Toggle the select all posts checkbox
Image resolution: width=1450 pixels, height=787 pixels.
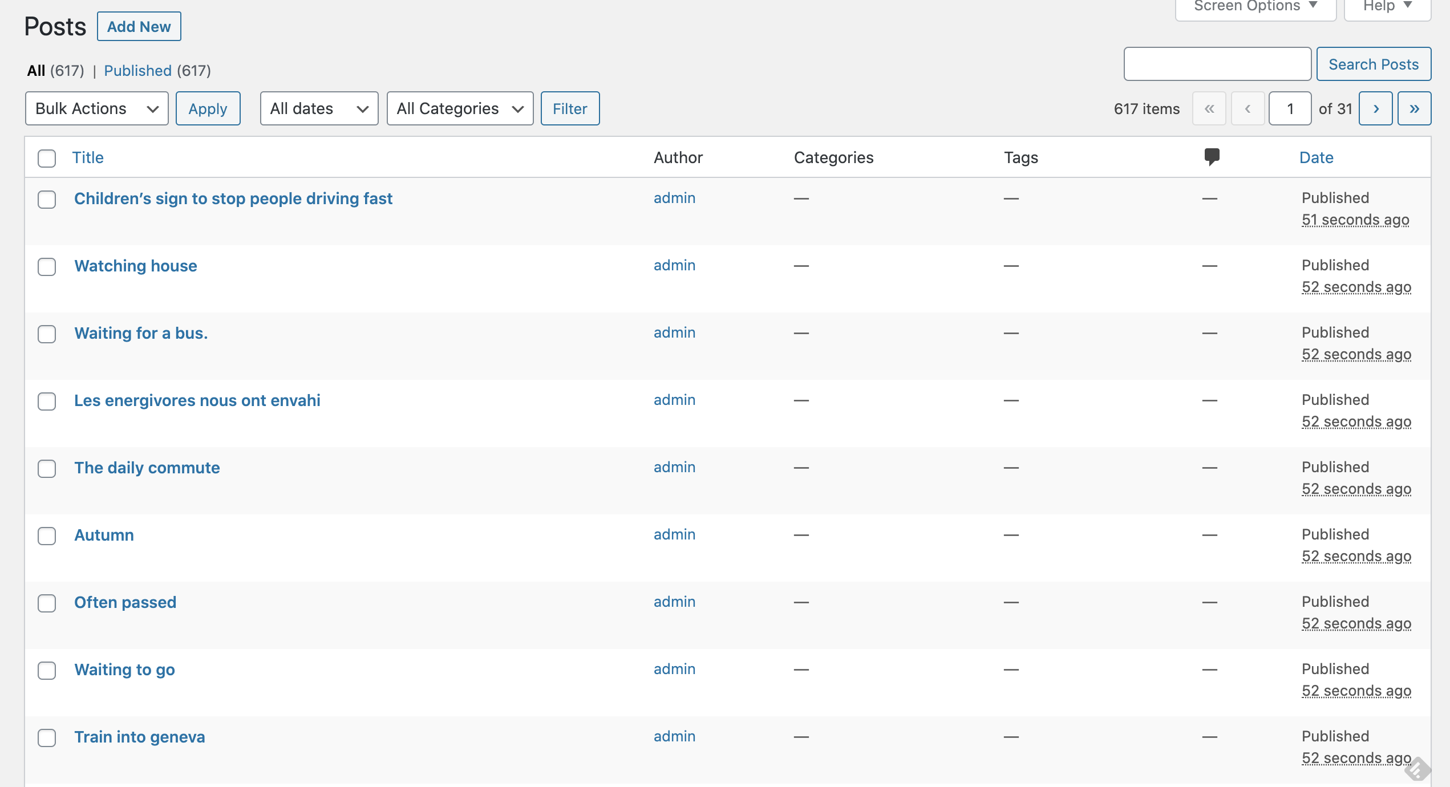click(47, 156)
